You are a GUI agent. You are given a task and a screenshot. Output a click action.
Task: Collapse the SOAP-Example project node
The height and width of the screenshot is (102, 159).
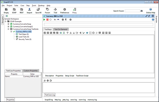point(6,21)
